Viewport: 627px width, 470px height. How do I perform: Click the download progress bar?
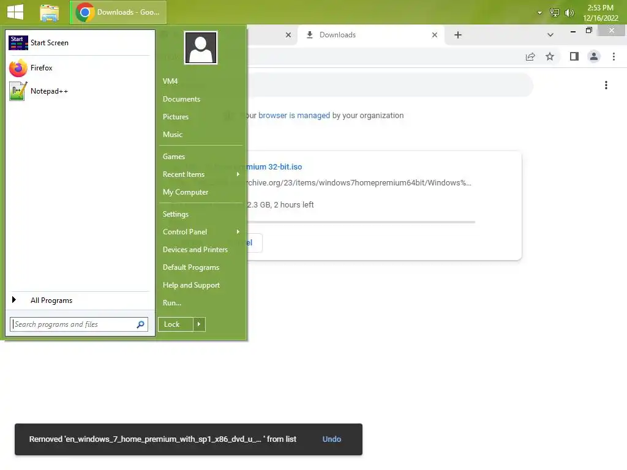pyautogui.click(x=361, y=222)
